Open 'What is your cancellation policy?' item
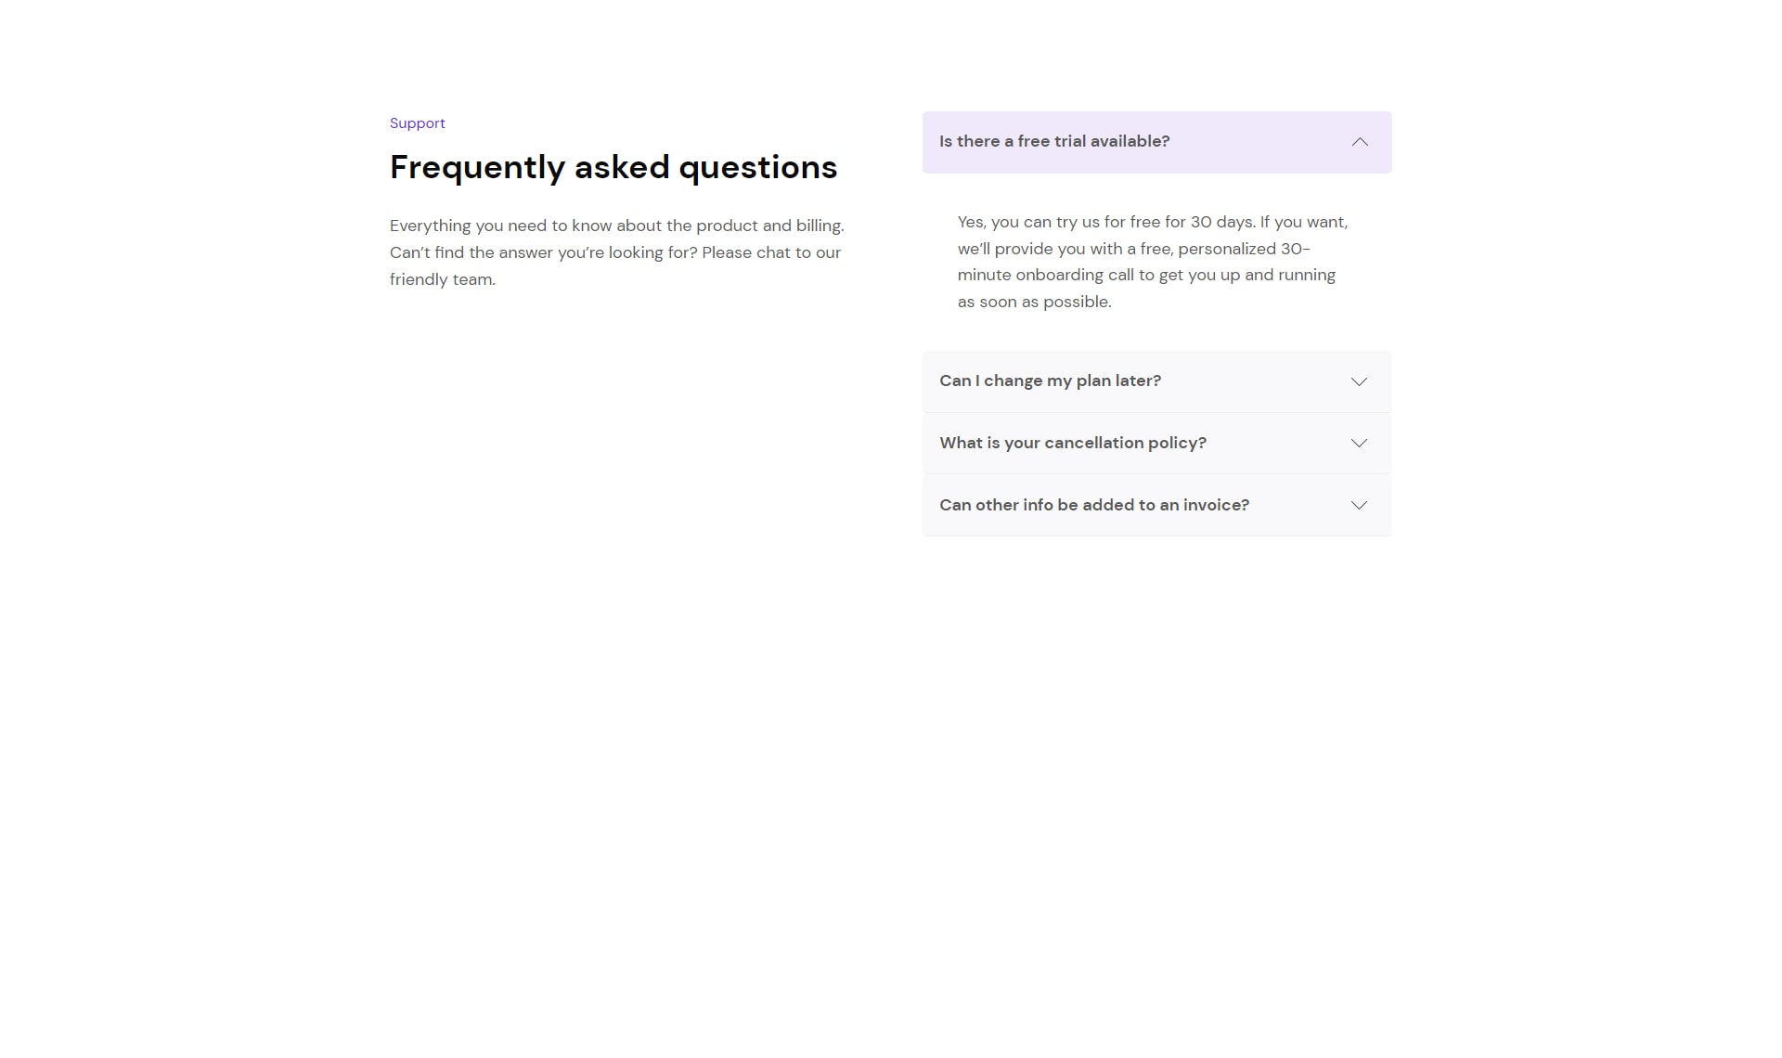 (x=1156, y=444)
